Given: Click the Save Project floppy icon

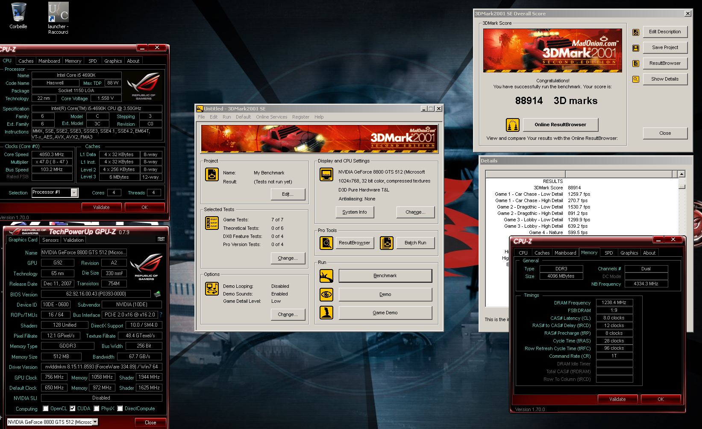Looking at the screenshot, I should 636,48.
